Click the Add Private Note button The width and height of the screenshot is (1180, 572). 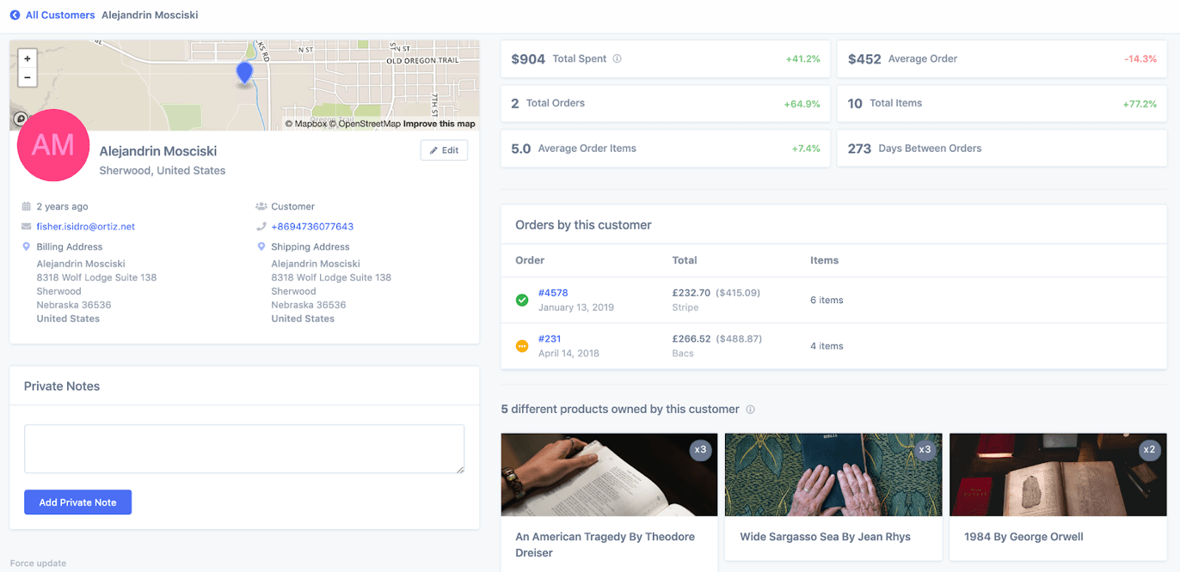(x=77, y=502)
